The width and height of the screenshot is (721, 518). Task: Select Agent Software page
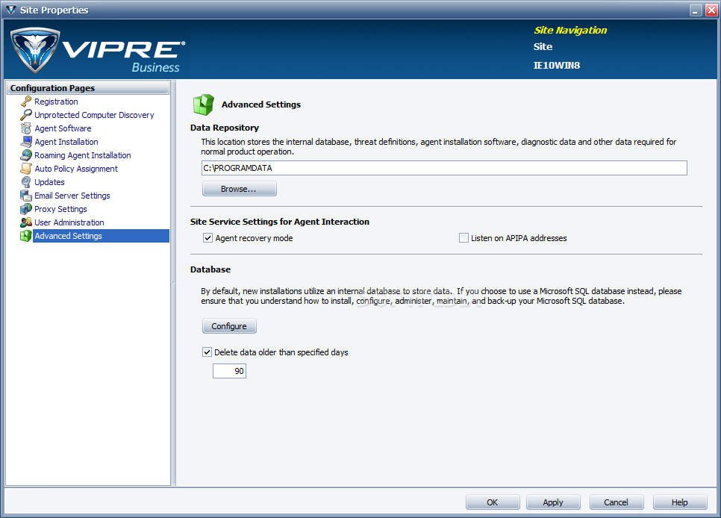[x=63, y=128]
